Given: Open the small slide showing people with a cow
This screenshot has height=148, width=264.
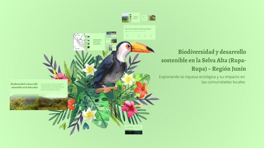Looking at the screenshot, I should click(x=148, y=18).
